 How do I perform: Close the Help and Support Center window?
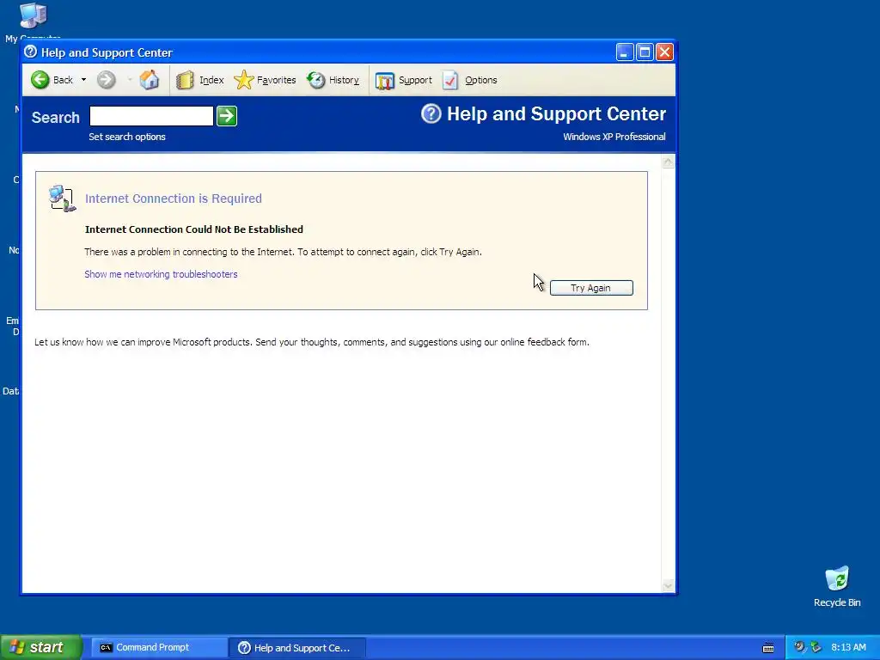click(664, 52)
